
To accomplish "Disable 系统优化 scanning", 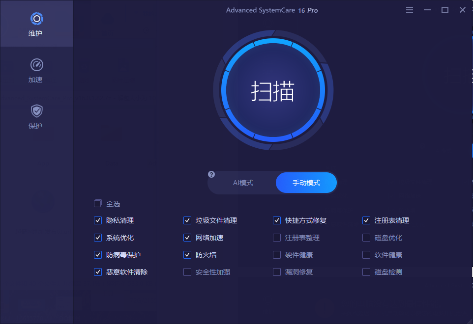I will (x=97, y=238).
